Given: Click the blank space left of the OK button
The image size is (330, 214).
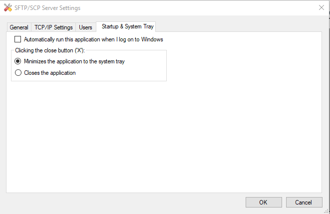Looking at the screenshot, I should [x=125, y=202].
